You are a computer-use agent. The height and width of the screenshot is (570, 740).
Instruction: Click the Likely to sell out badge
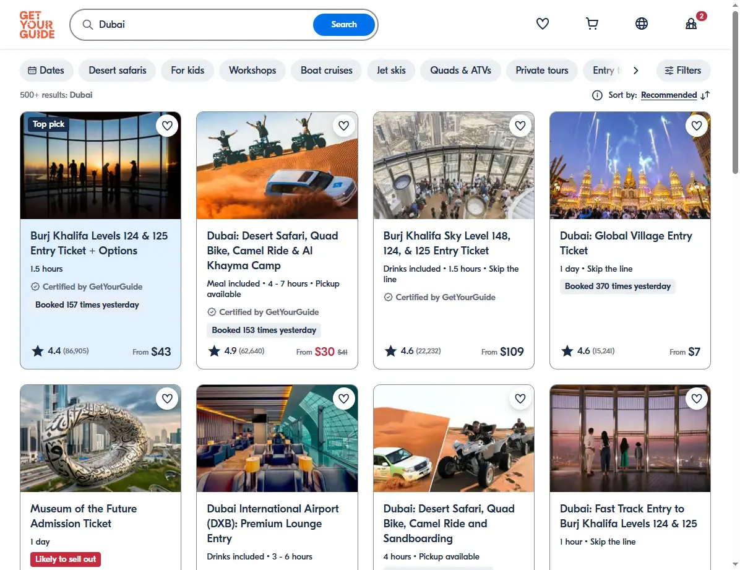pos(66,559)
